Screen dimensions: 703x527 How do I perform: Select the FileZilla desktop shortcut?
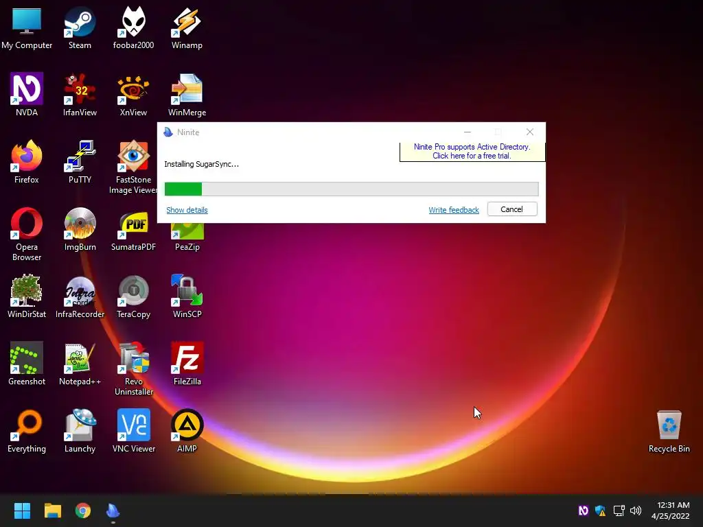click(x=187, y=364)
